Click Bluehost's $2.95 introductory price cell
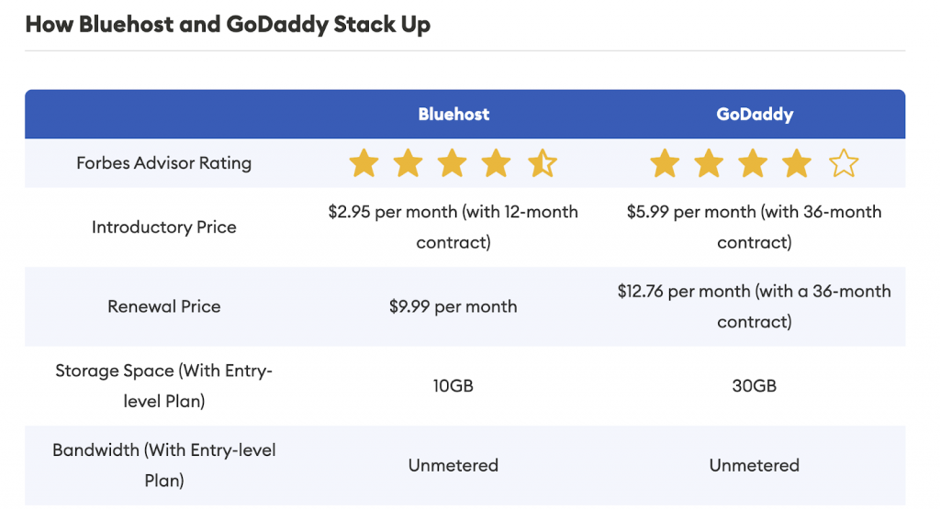This screenshot has width=940, height=510. point(453,227)
